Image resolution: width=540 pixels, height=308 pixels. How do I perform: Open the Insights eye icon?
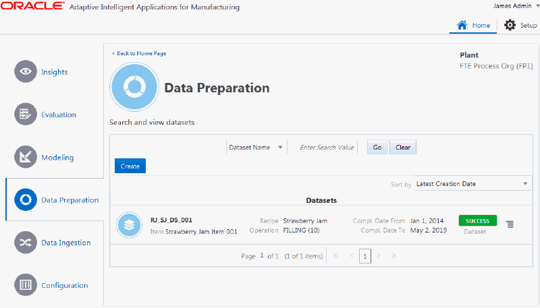[x=26, y=71]
